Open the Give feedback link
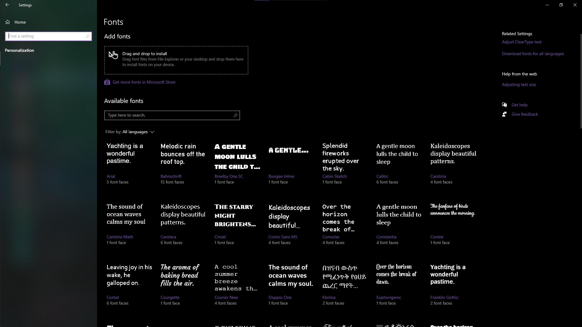582x327 pixels. (525, 114)
